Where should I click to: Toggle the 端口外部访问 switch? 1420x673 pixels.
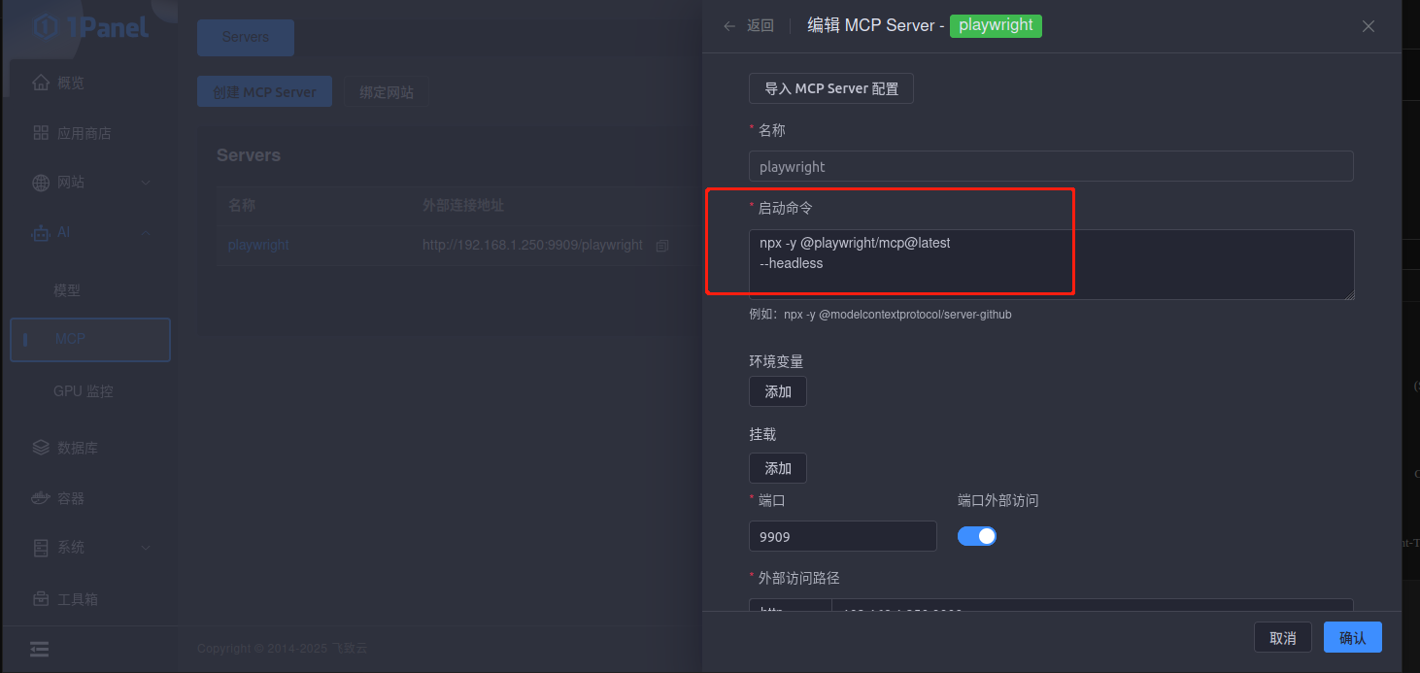[x=977, y=536]
